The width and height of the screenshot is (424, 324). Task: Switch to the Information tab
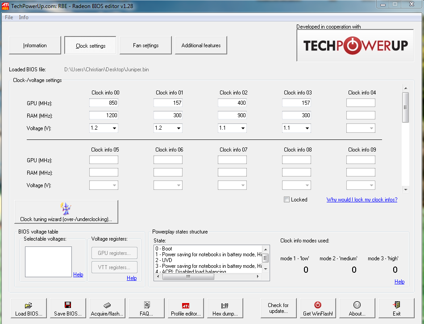(x=35, y=45)
